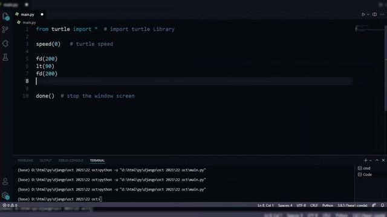This screenshot has height=217, width=387.
Task: Select the main.py editor tab
Action: point(29,14)
